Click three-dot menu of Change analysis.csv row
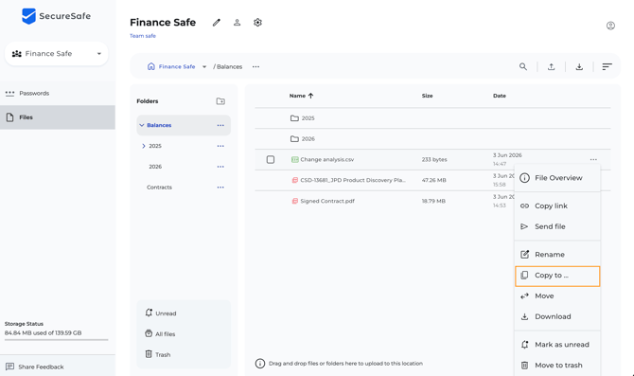This screenshot has width=634, height=376. [x=593, y=159]
